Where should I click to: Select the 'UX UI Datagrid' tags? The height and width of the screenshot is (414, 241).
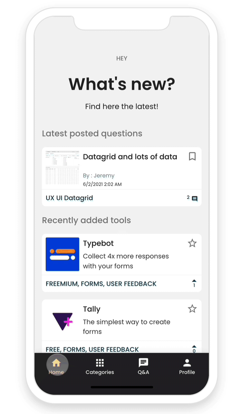pos(69,198)
